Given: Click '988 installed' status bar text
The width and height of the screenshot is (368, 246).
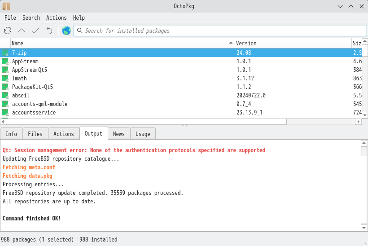Looking at the screenshot, I should pos(98,239).
